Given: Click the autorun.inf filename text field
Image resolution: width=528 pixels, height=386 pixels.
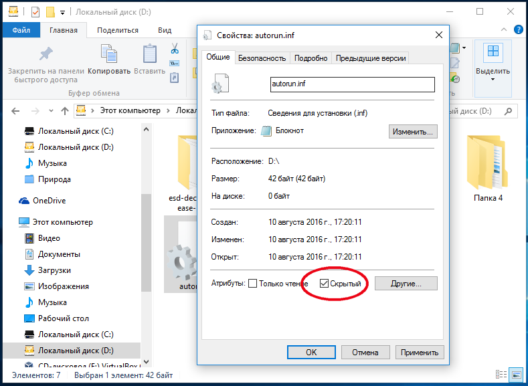Looking at the screenshot, I should click(x=351, y=84).
